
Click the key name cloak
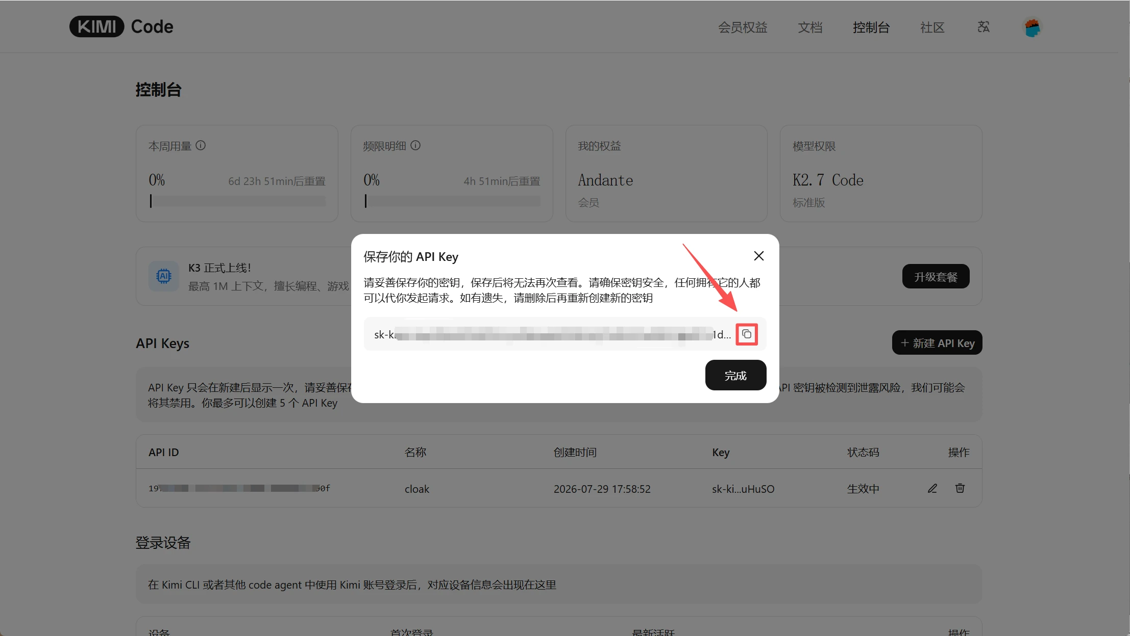tap(417, 489)
